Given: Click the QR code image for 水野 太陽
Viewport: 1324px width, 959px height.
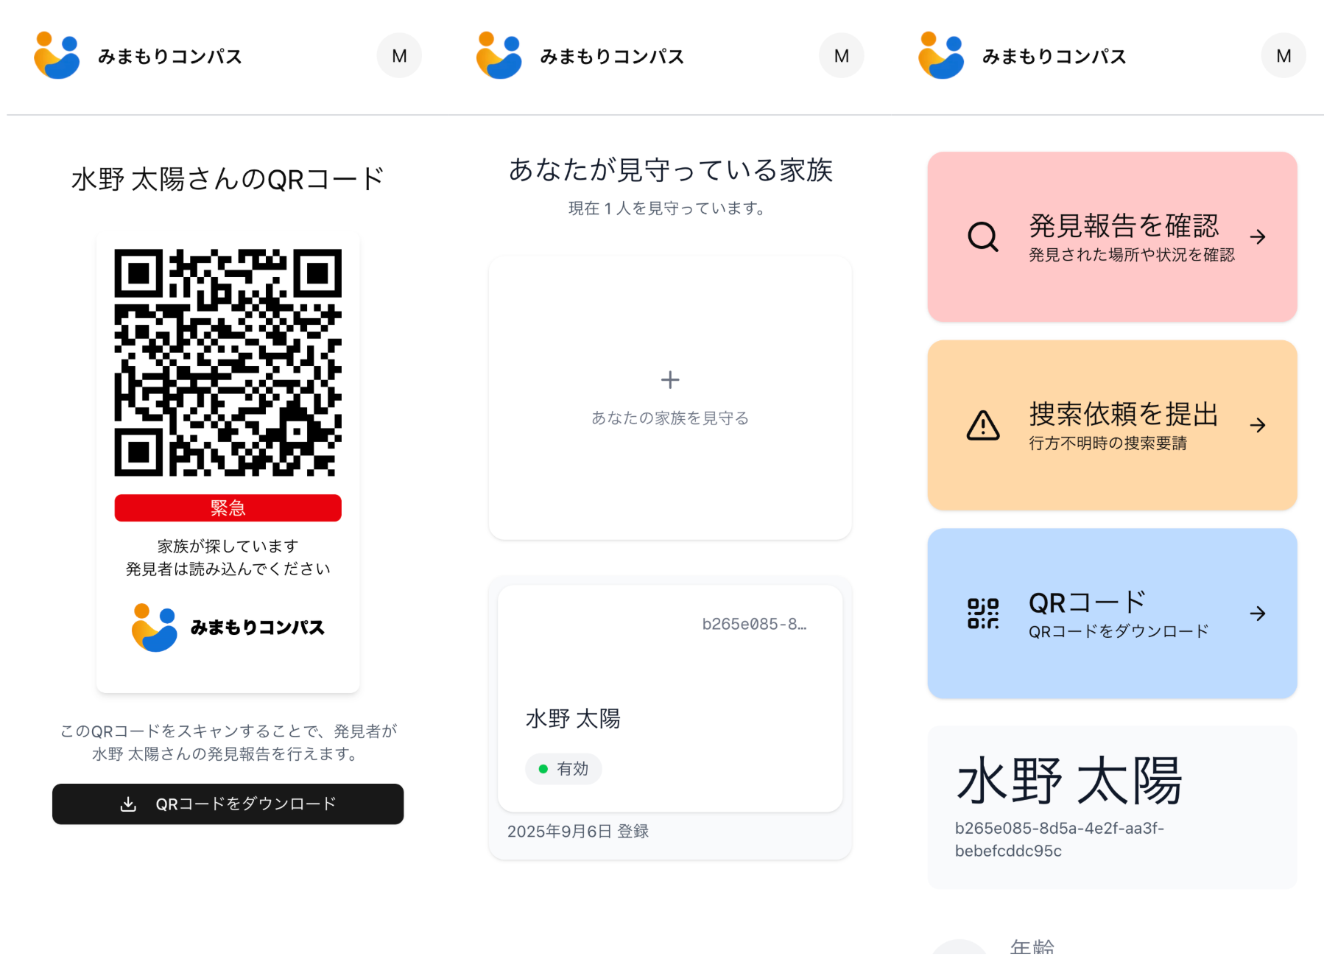Looking at the screenshot, I should click(x=228, y=362).
